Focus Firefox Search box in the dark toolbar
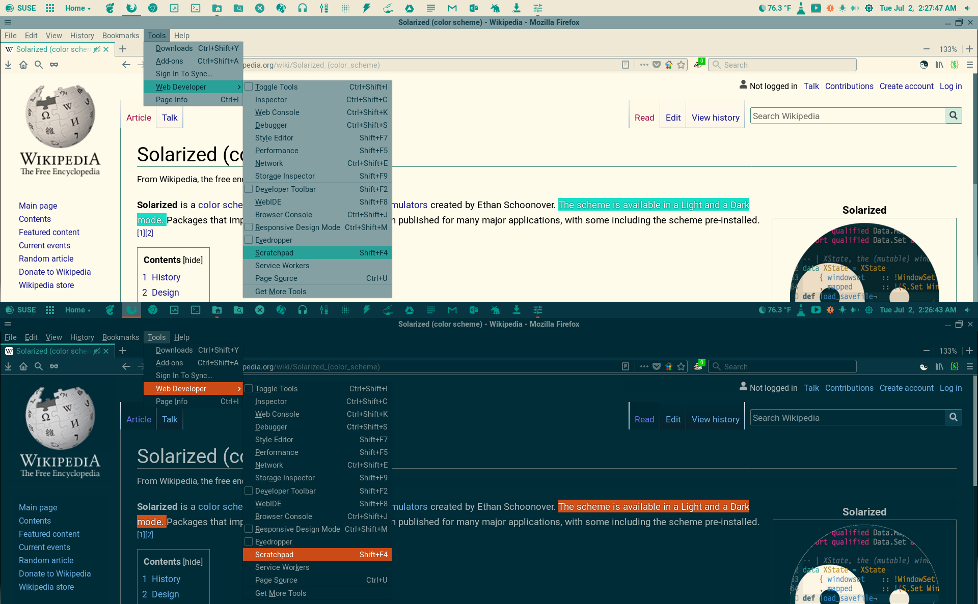The image size is (978, 604). pyautogui.click(x=782, y=366)
